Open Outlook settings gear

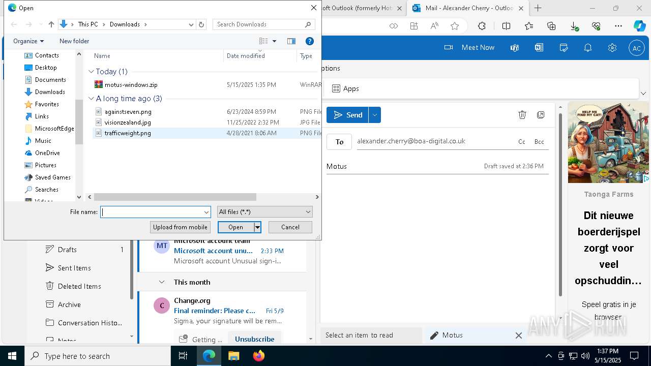coord(612,47)
